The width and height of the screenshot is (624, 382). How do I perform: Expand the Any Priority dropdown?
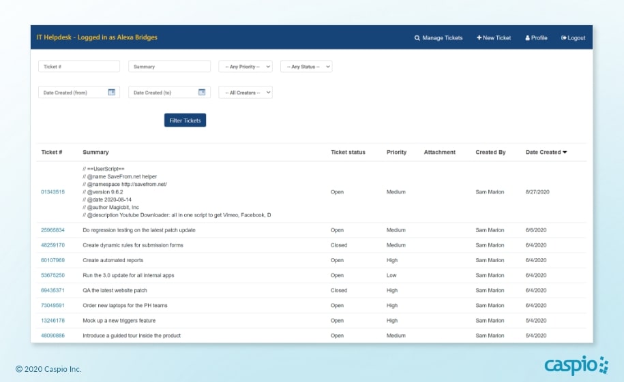246,67
